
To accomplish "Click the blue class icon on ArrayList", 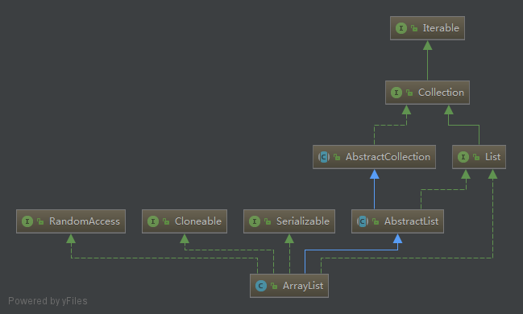I will coord(261,286).
